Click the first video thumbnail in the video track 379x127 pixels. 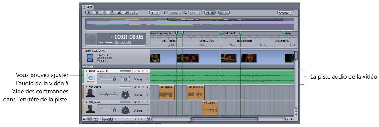[155, 58]
